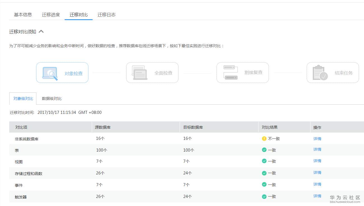Click the 一致 result text for 事件

[x=272, y=185]
